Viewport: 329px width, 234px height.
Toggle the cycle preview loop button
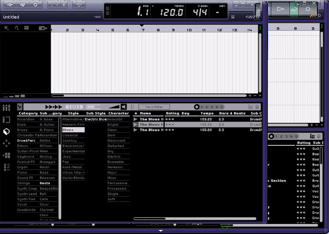[x=74, y=107]
